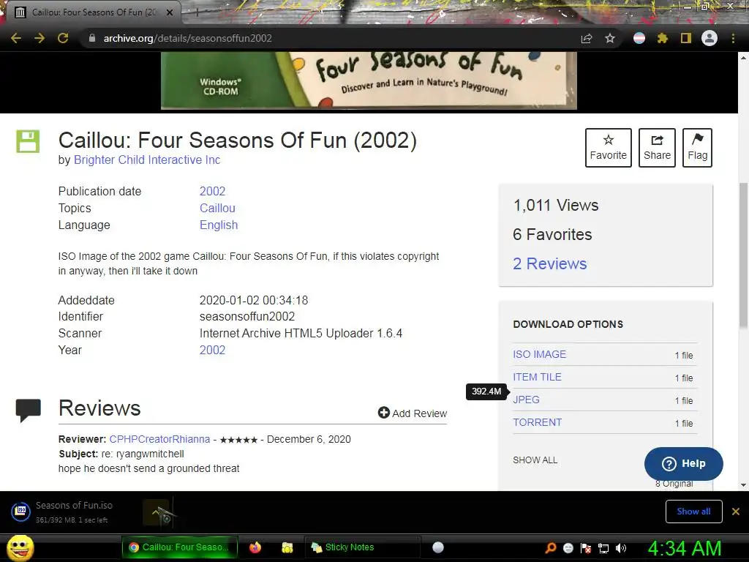
Task: Click the green floppy disk software icon
Action: point(28,141)
